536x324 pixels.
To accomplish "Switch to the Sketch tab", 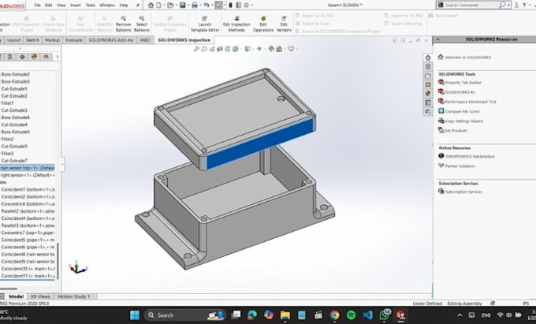I will click(x=32, y=40).
